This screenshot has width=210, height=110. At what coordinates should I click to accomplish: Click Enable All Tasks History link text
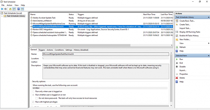189,36
